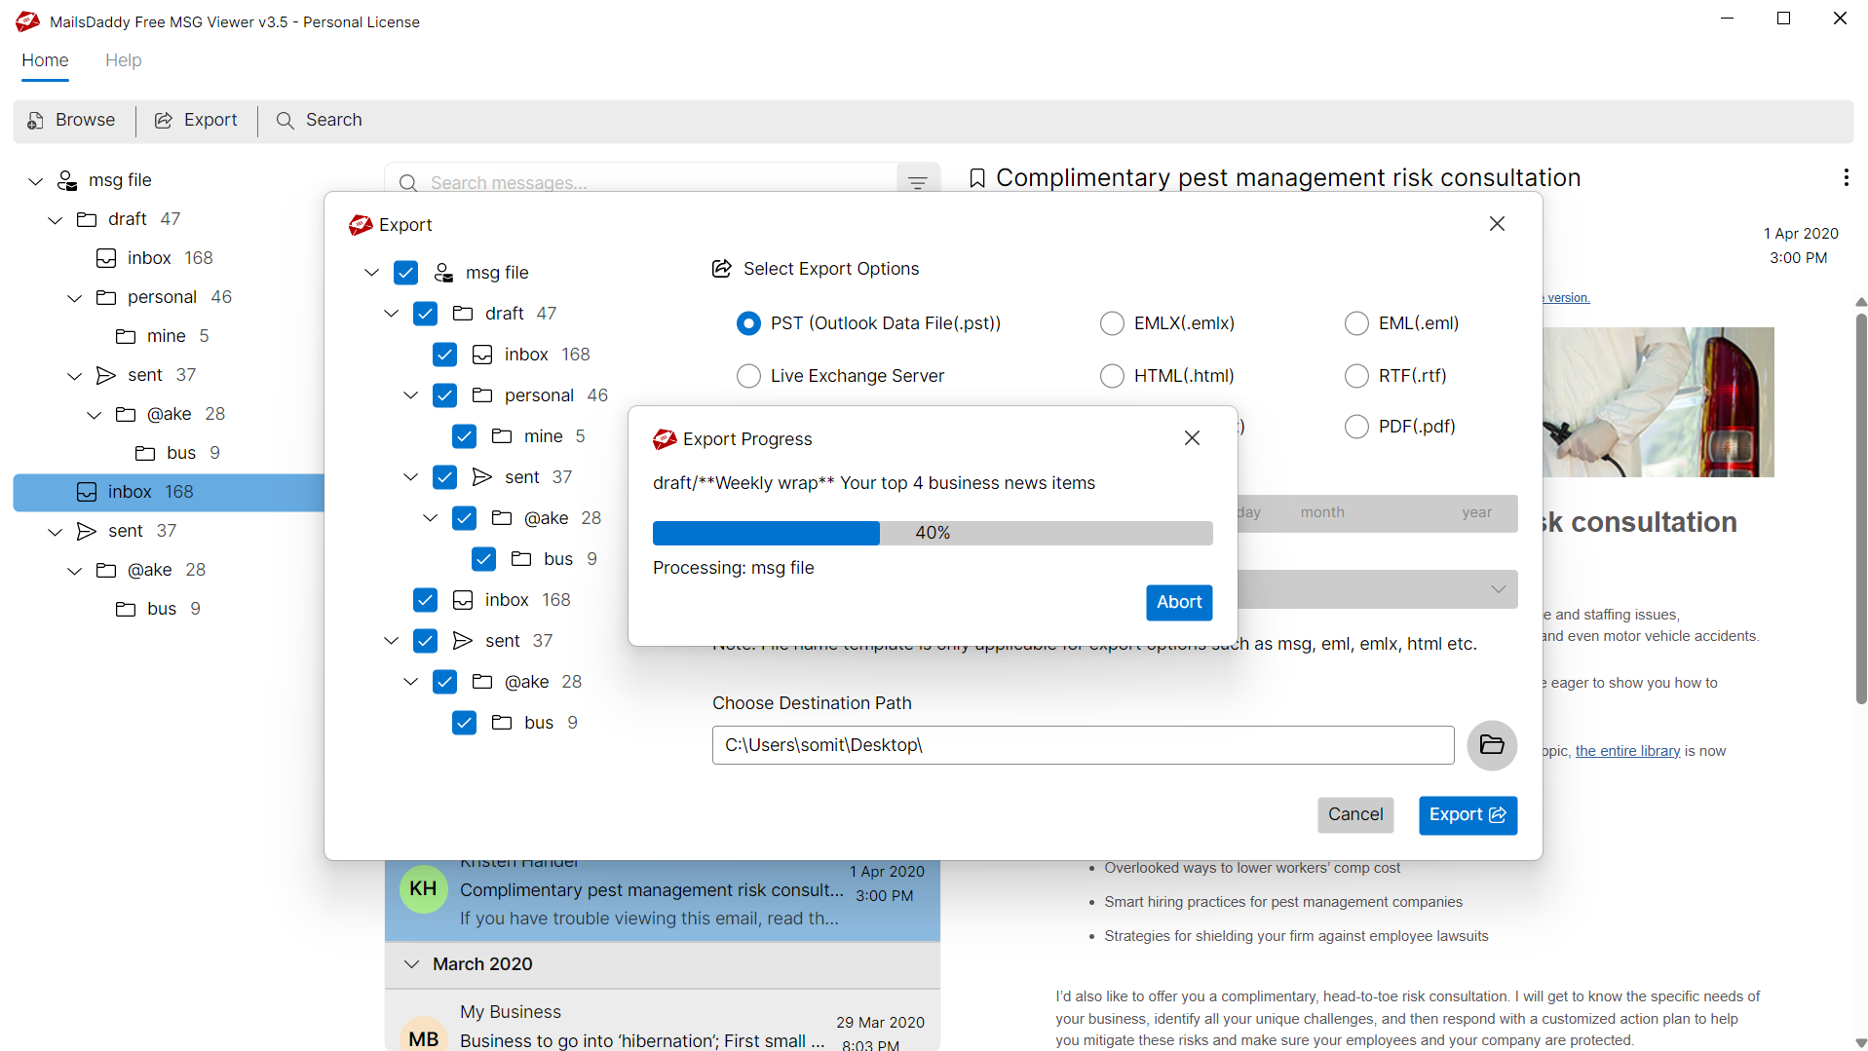Open the Home tab
1868x1051 pixels.
tap(45, 60)
